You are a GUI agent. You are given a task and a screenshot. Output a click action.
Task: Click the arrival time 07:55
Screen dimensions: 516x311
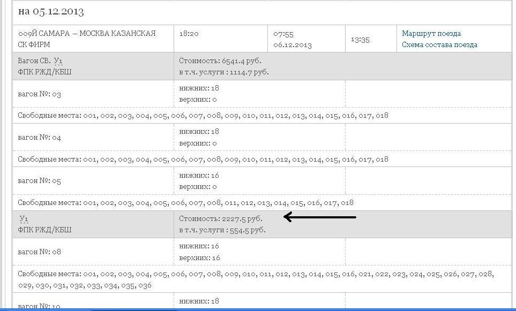pyautogui.click(x=283, y=34)
